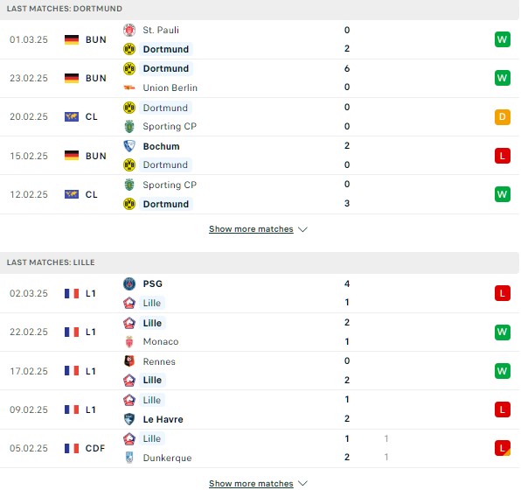The image size is (521, 497).
Task: Click red L badge for PSG vs Lille
Action: pos(502,293)
